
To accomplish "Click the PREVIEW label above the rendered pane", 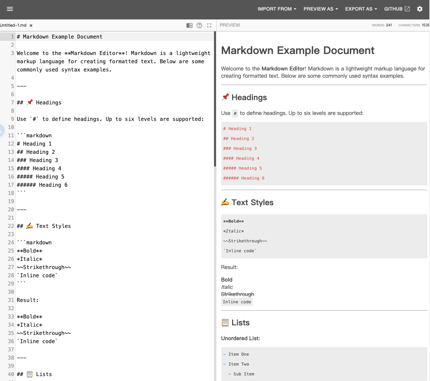I will tap(230, 25).
